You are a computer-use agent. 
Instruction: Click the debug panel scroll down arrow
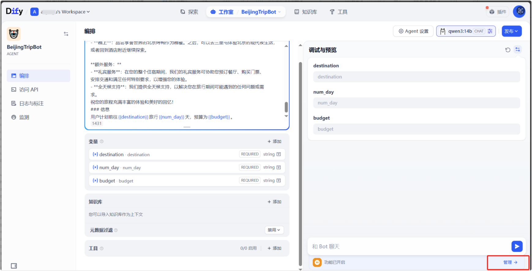[x=300, y=269]
